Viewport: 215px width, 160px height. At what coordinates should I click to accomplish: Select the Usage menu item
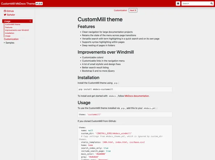(17, 21)
